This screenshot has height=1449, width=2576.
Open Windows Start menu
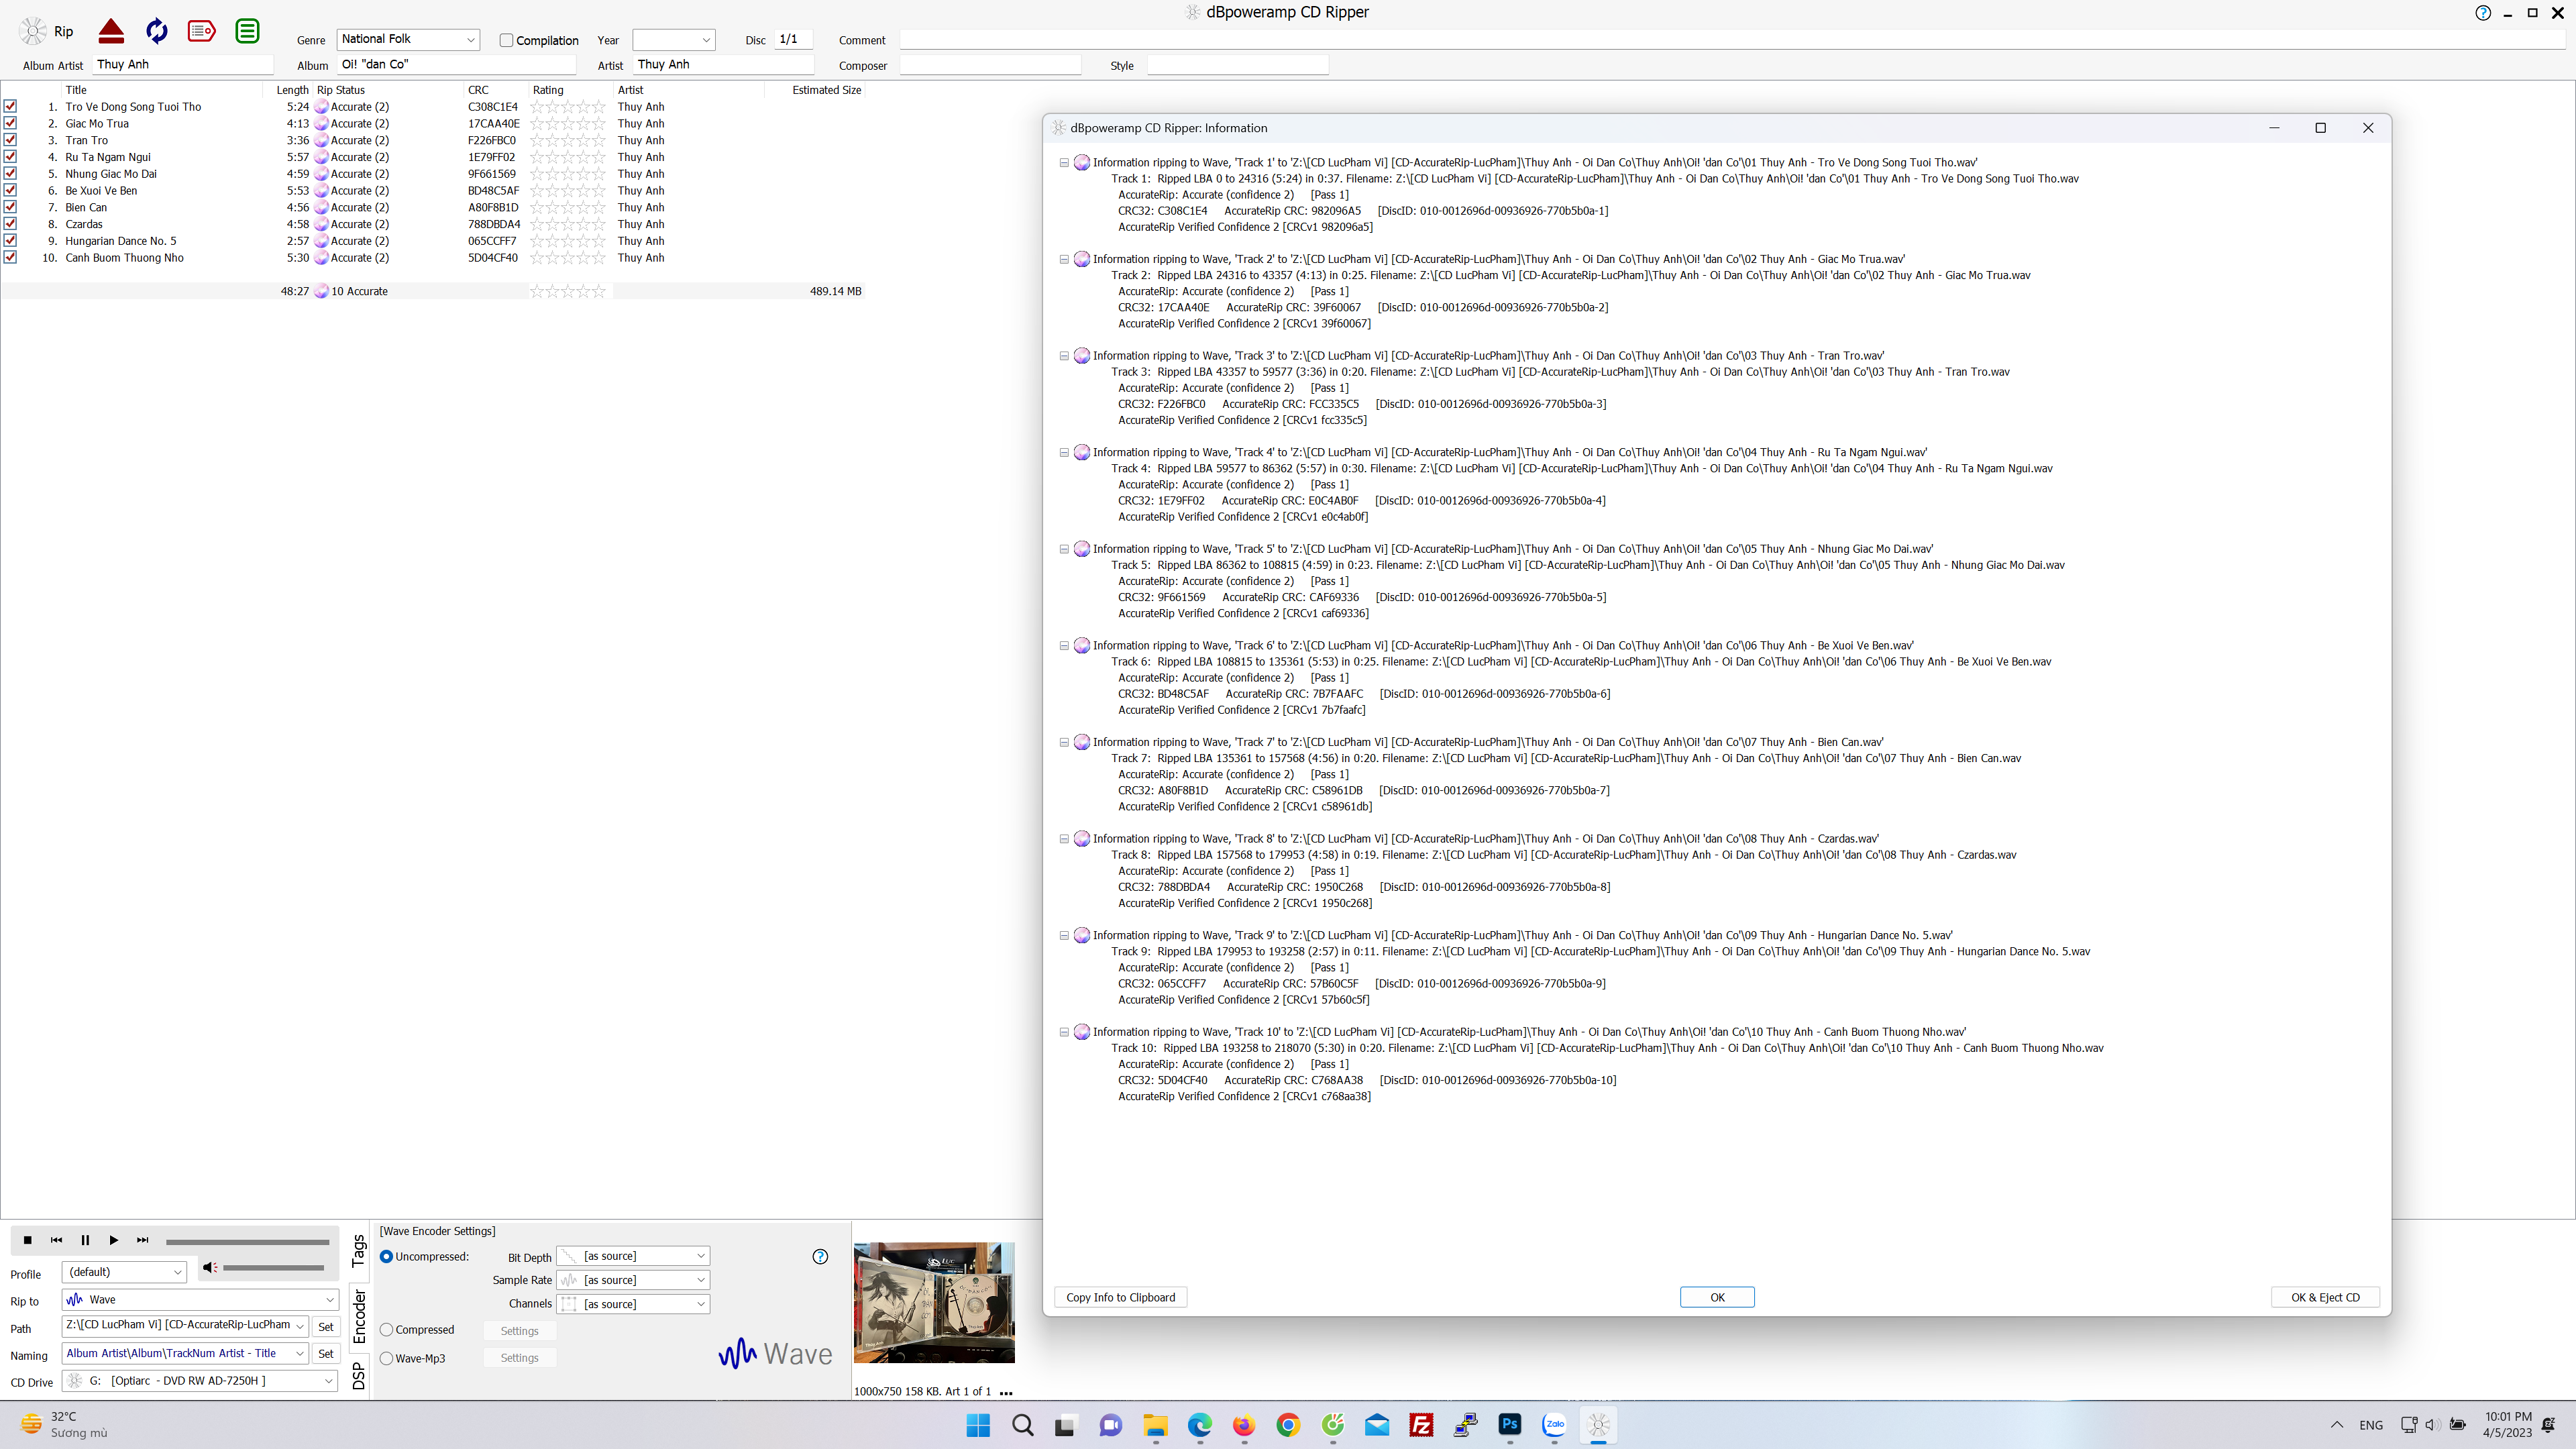978,1425
